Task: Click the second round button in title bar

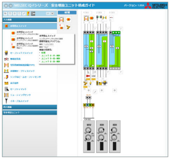Action: (x=11, y=6)
